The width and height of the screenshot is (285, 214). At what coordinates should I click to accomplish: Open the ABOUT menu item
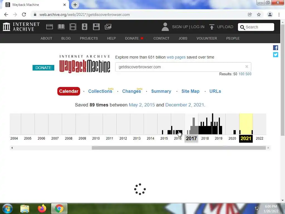46,38
